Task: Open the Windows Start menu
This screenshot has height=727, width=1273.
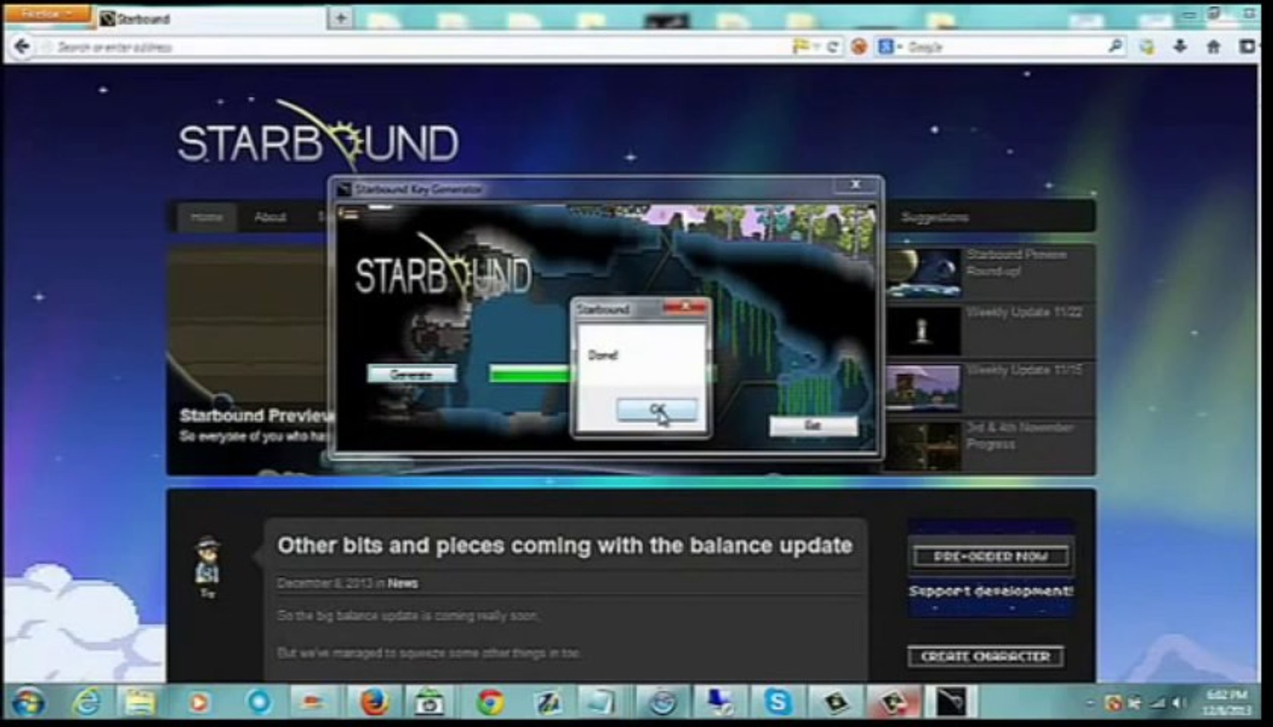Action: click(28, 703)
